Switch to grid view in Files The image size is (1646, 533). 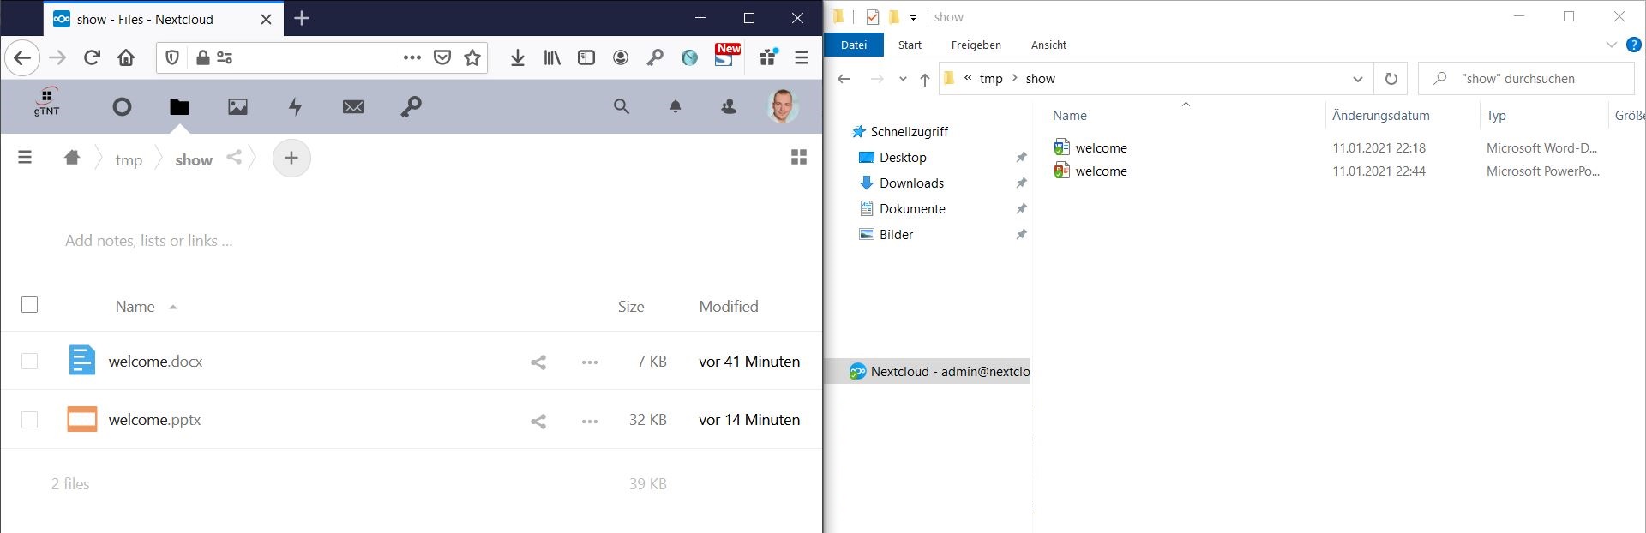799,157
